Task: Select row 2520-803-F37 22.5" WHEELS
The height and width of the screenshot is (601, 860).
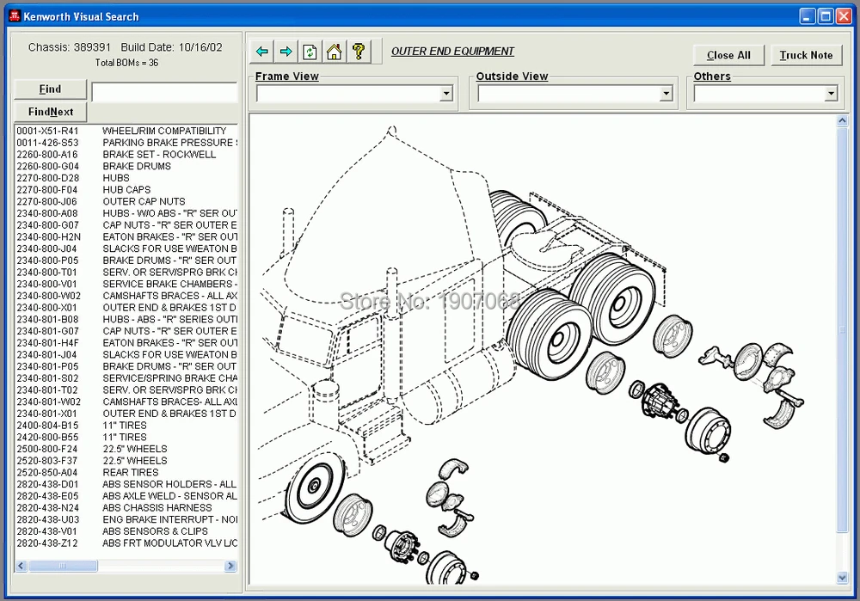Action: 126,461
